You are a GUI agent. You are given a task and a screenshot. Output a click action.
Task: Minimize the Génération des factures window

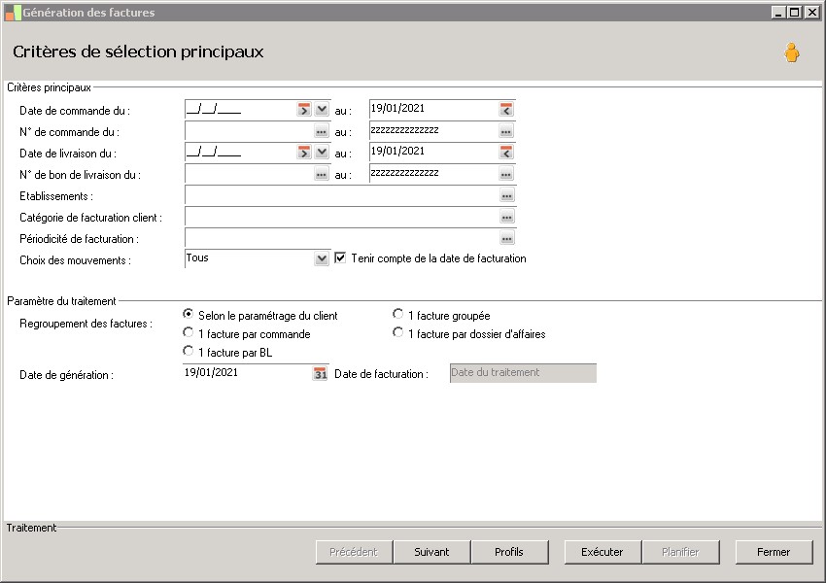[x=778, y=12]
